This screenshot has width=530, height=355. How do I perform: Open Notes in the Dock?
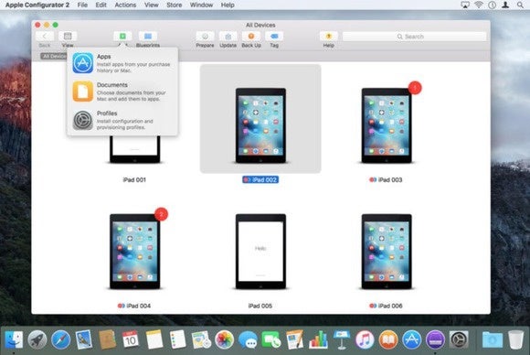coord(154,339)
